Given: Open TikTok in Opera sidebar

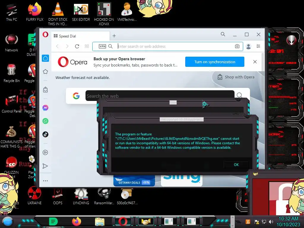Looking at the screenshot, I should coord(45,134).
